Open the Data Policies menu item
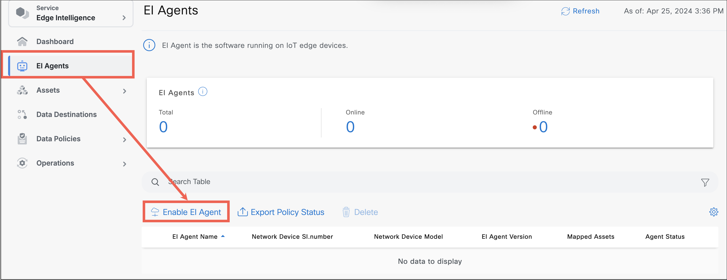This screenshot has width=727, height=280. pyautogui.click(x=58, y=139)
